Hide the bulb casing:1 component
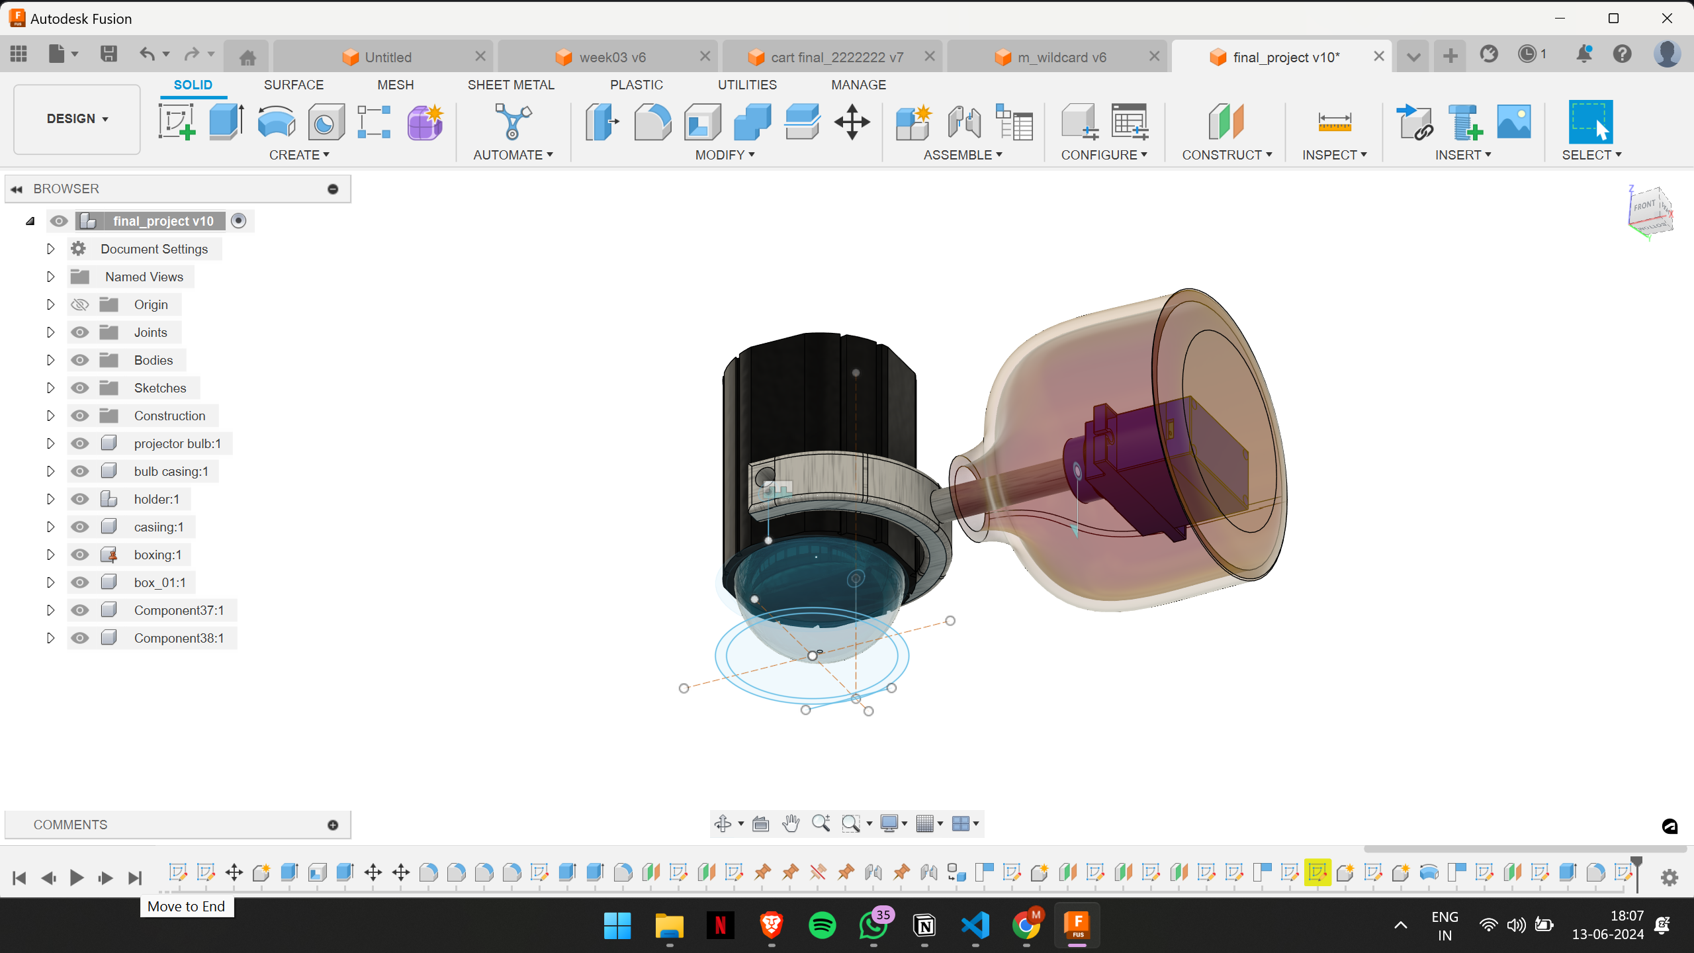The height and width of the screenshot is (953, 1694). click(x=80, y=471)
